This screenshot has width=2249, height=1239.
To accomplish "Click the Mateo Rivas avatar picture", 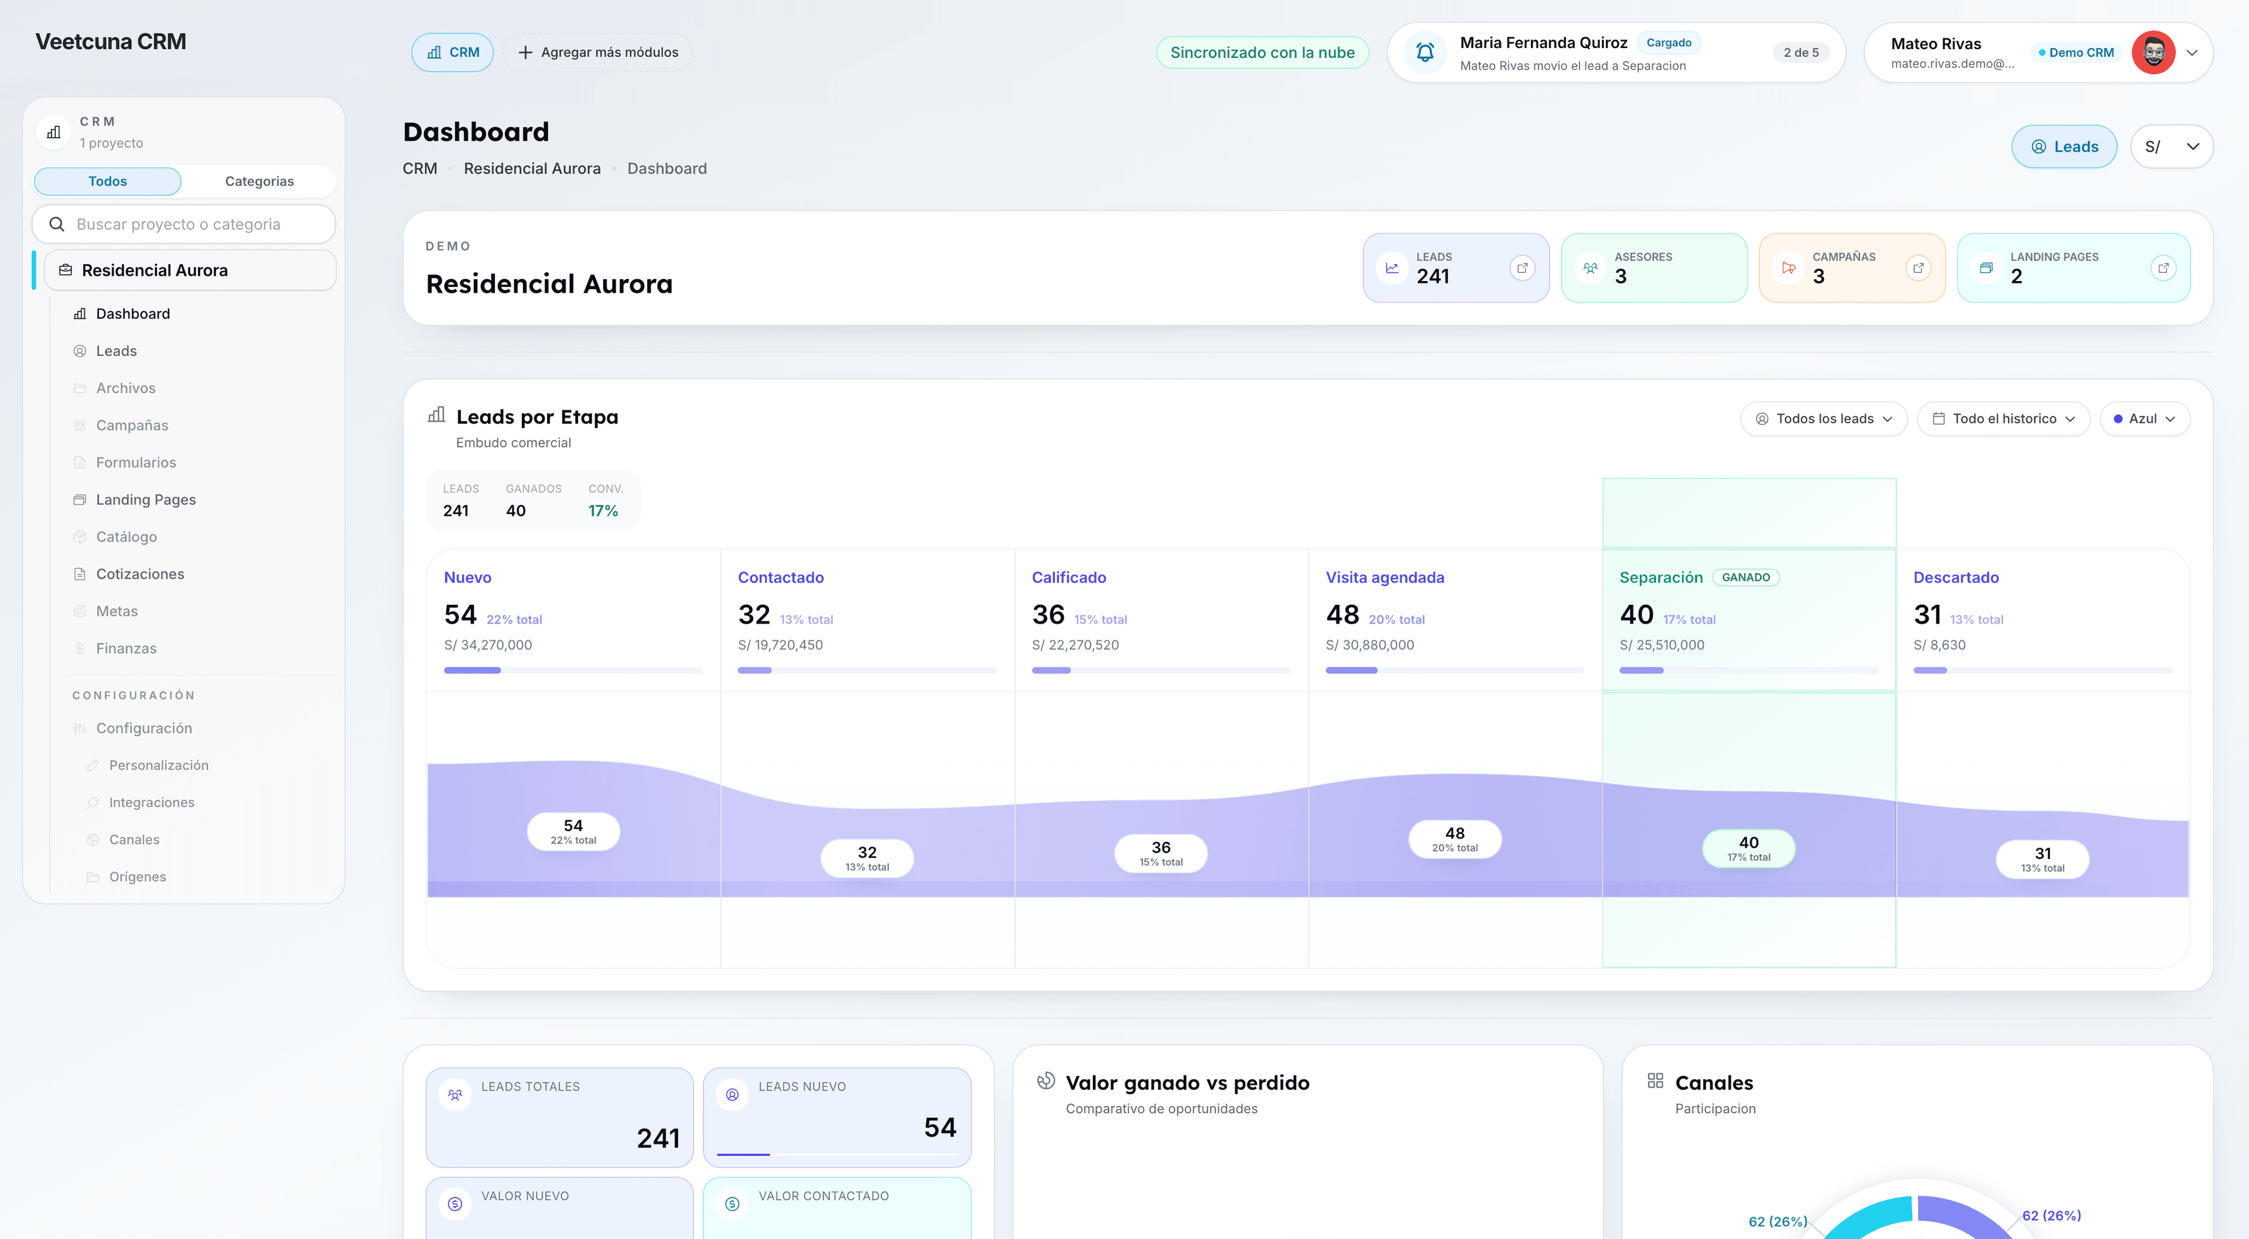I will (x=2153, y=52).
